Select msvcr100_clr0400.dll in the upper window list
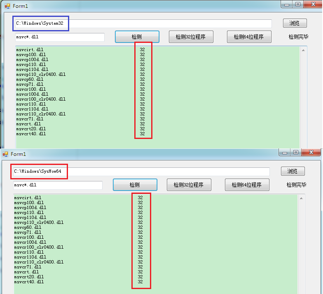Image resolution: width=323 pixels, height=294 pixels. click(41, 99)
